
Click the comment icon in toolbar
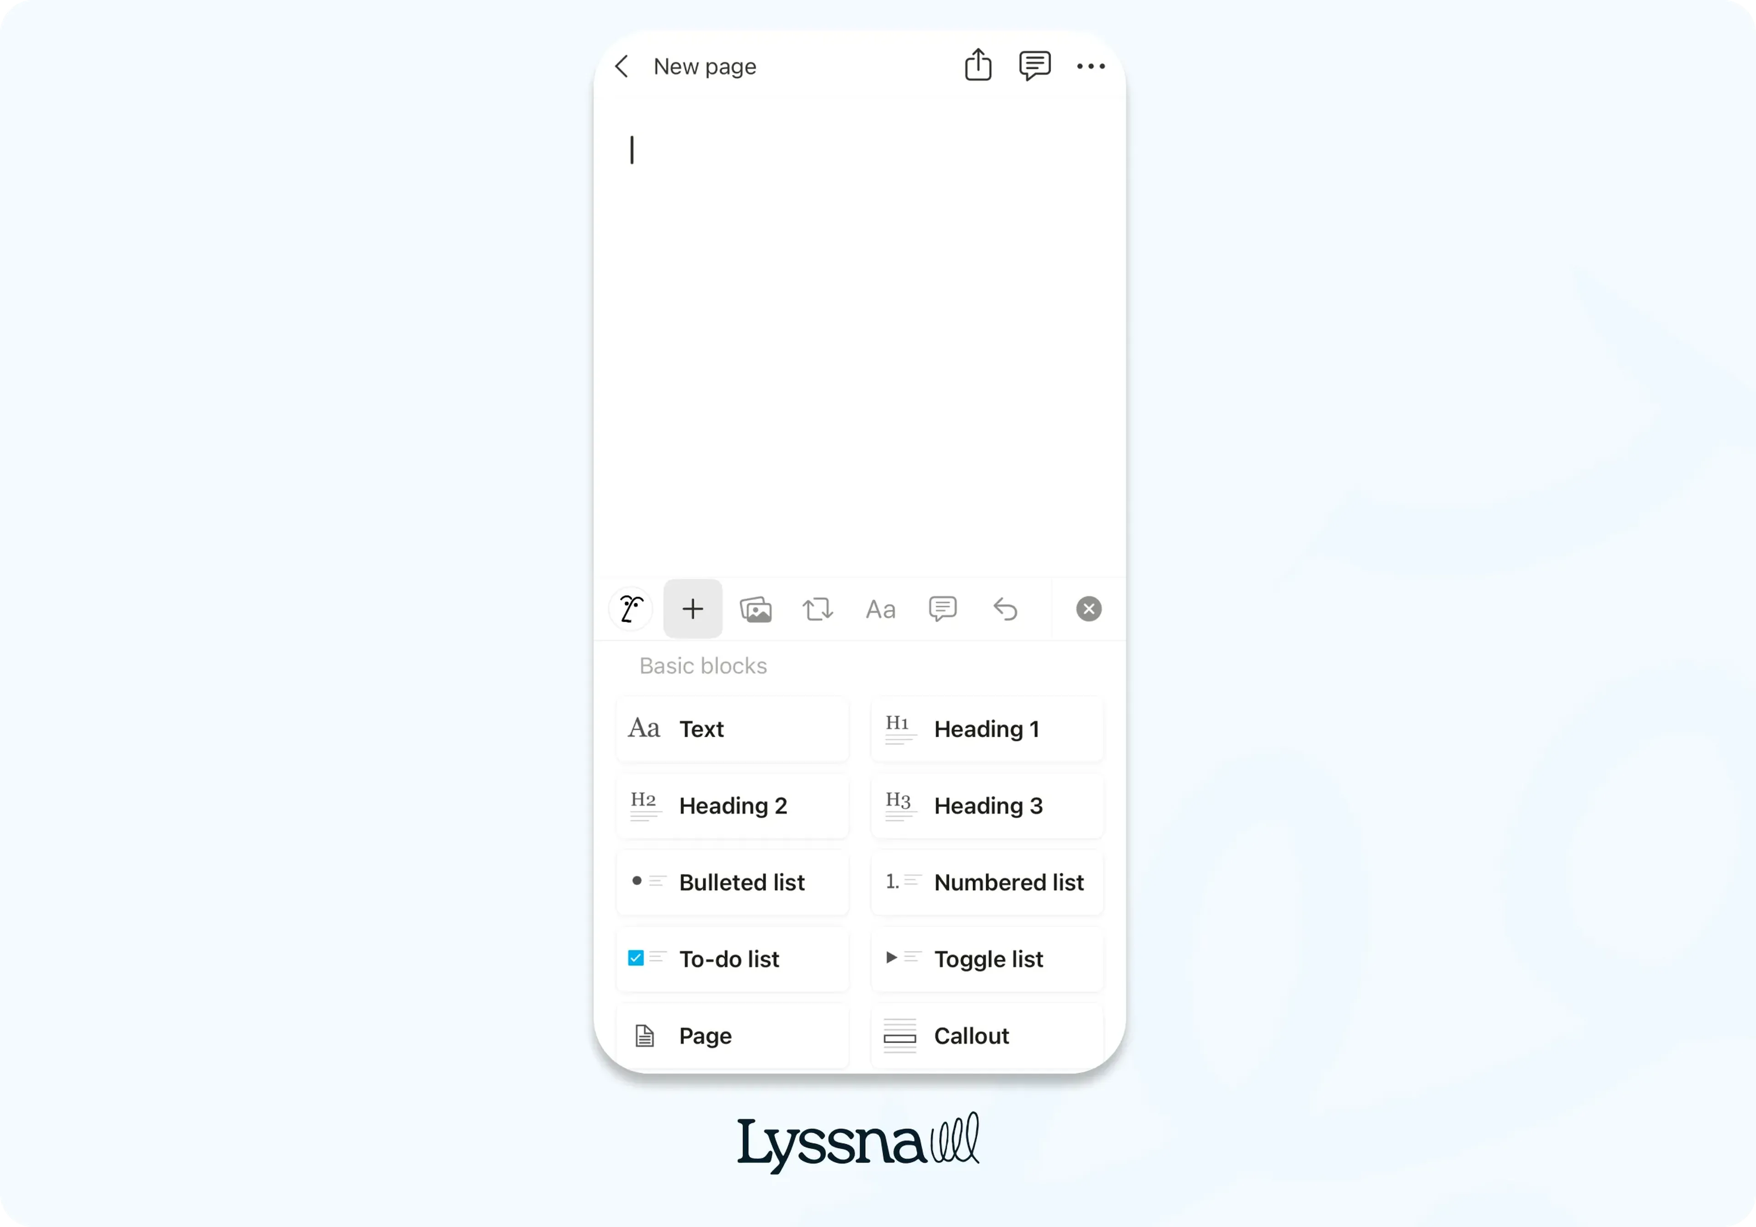pyautogui.click(x=943, y=610)
